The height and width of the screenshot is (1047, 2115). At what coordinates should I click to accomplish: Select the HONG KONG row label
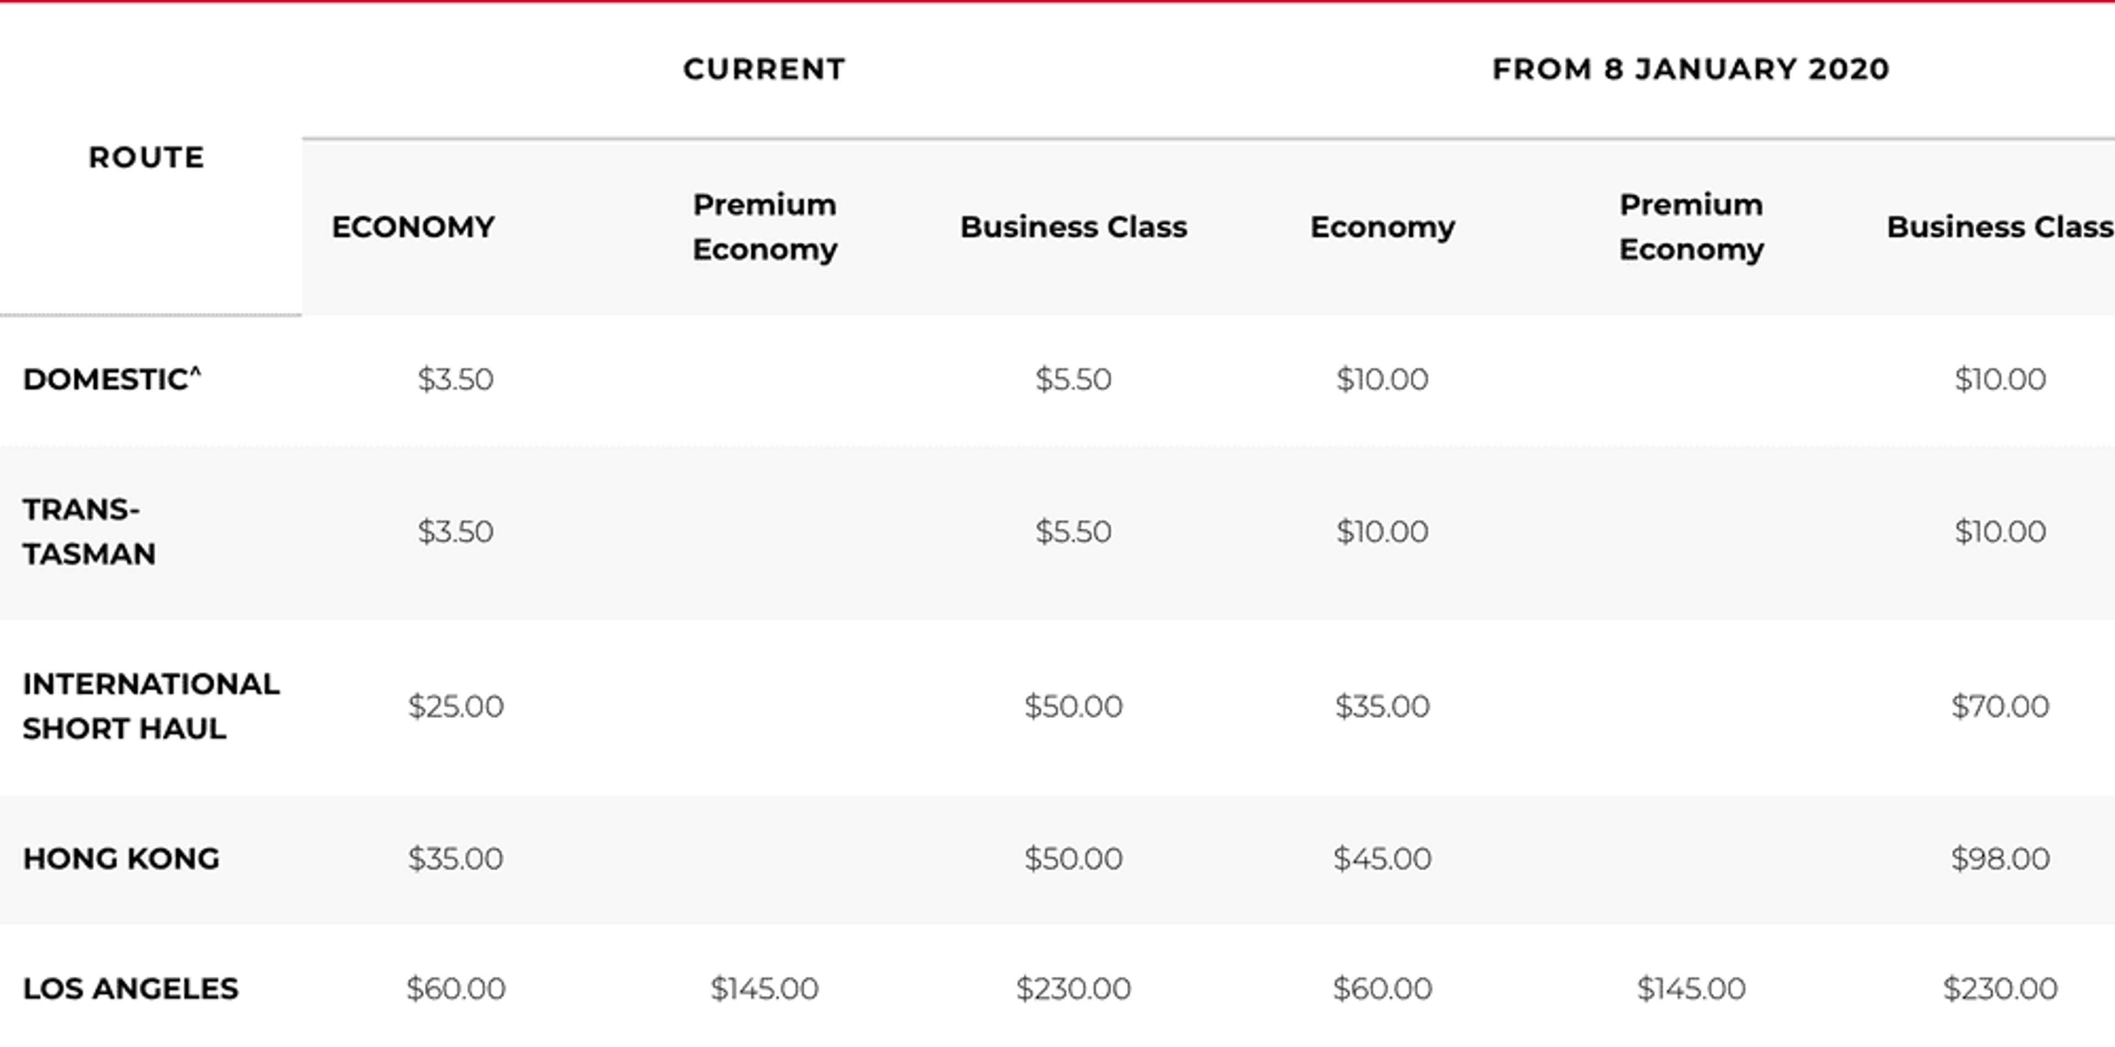(121, 859)
